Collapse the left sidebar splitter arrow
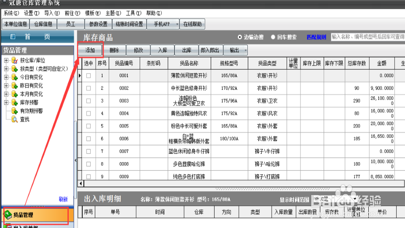Screen dimensions: 405x228 (75, 160)
